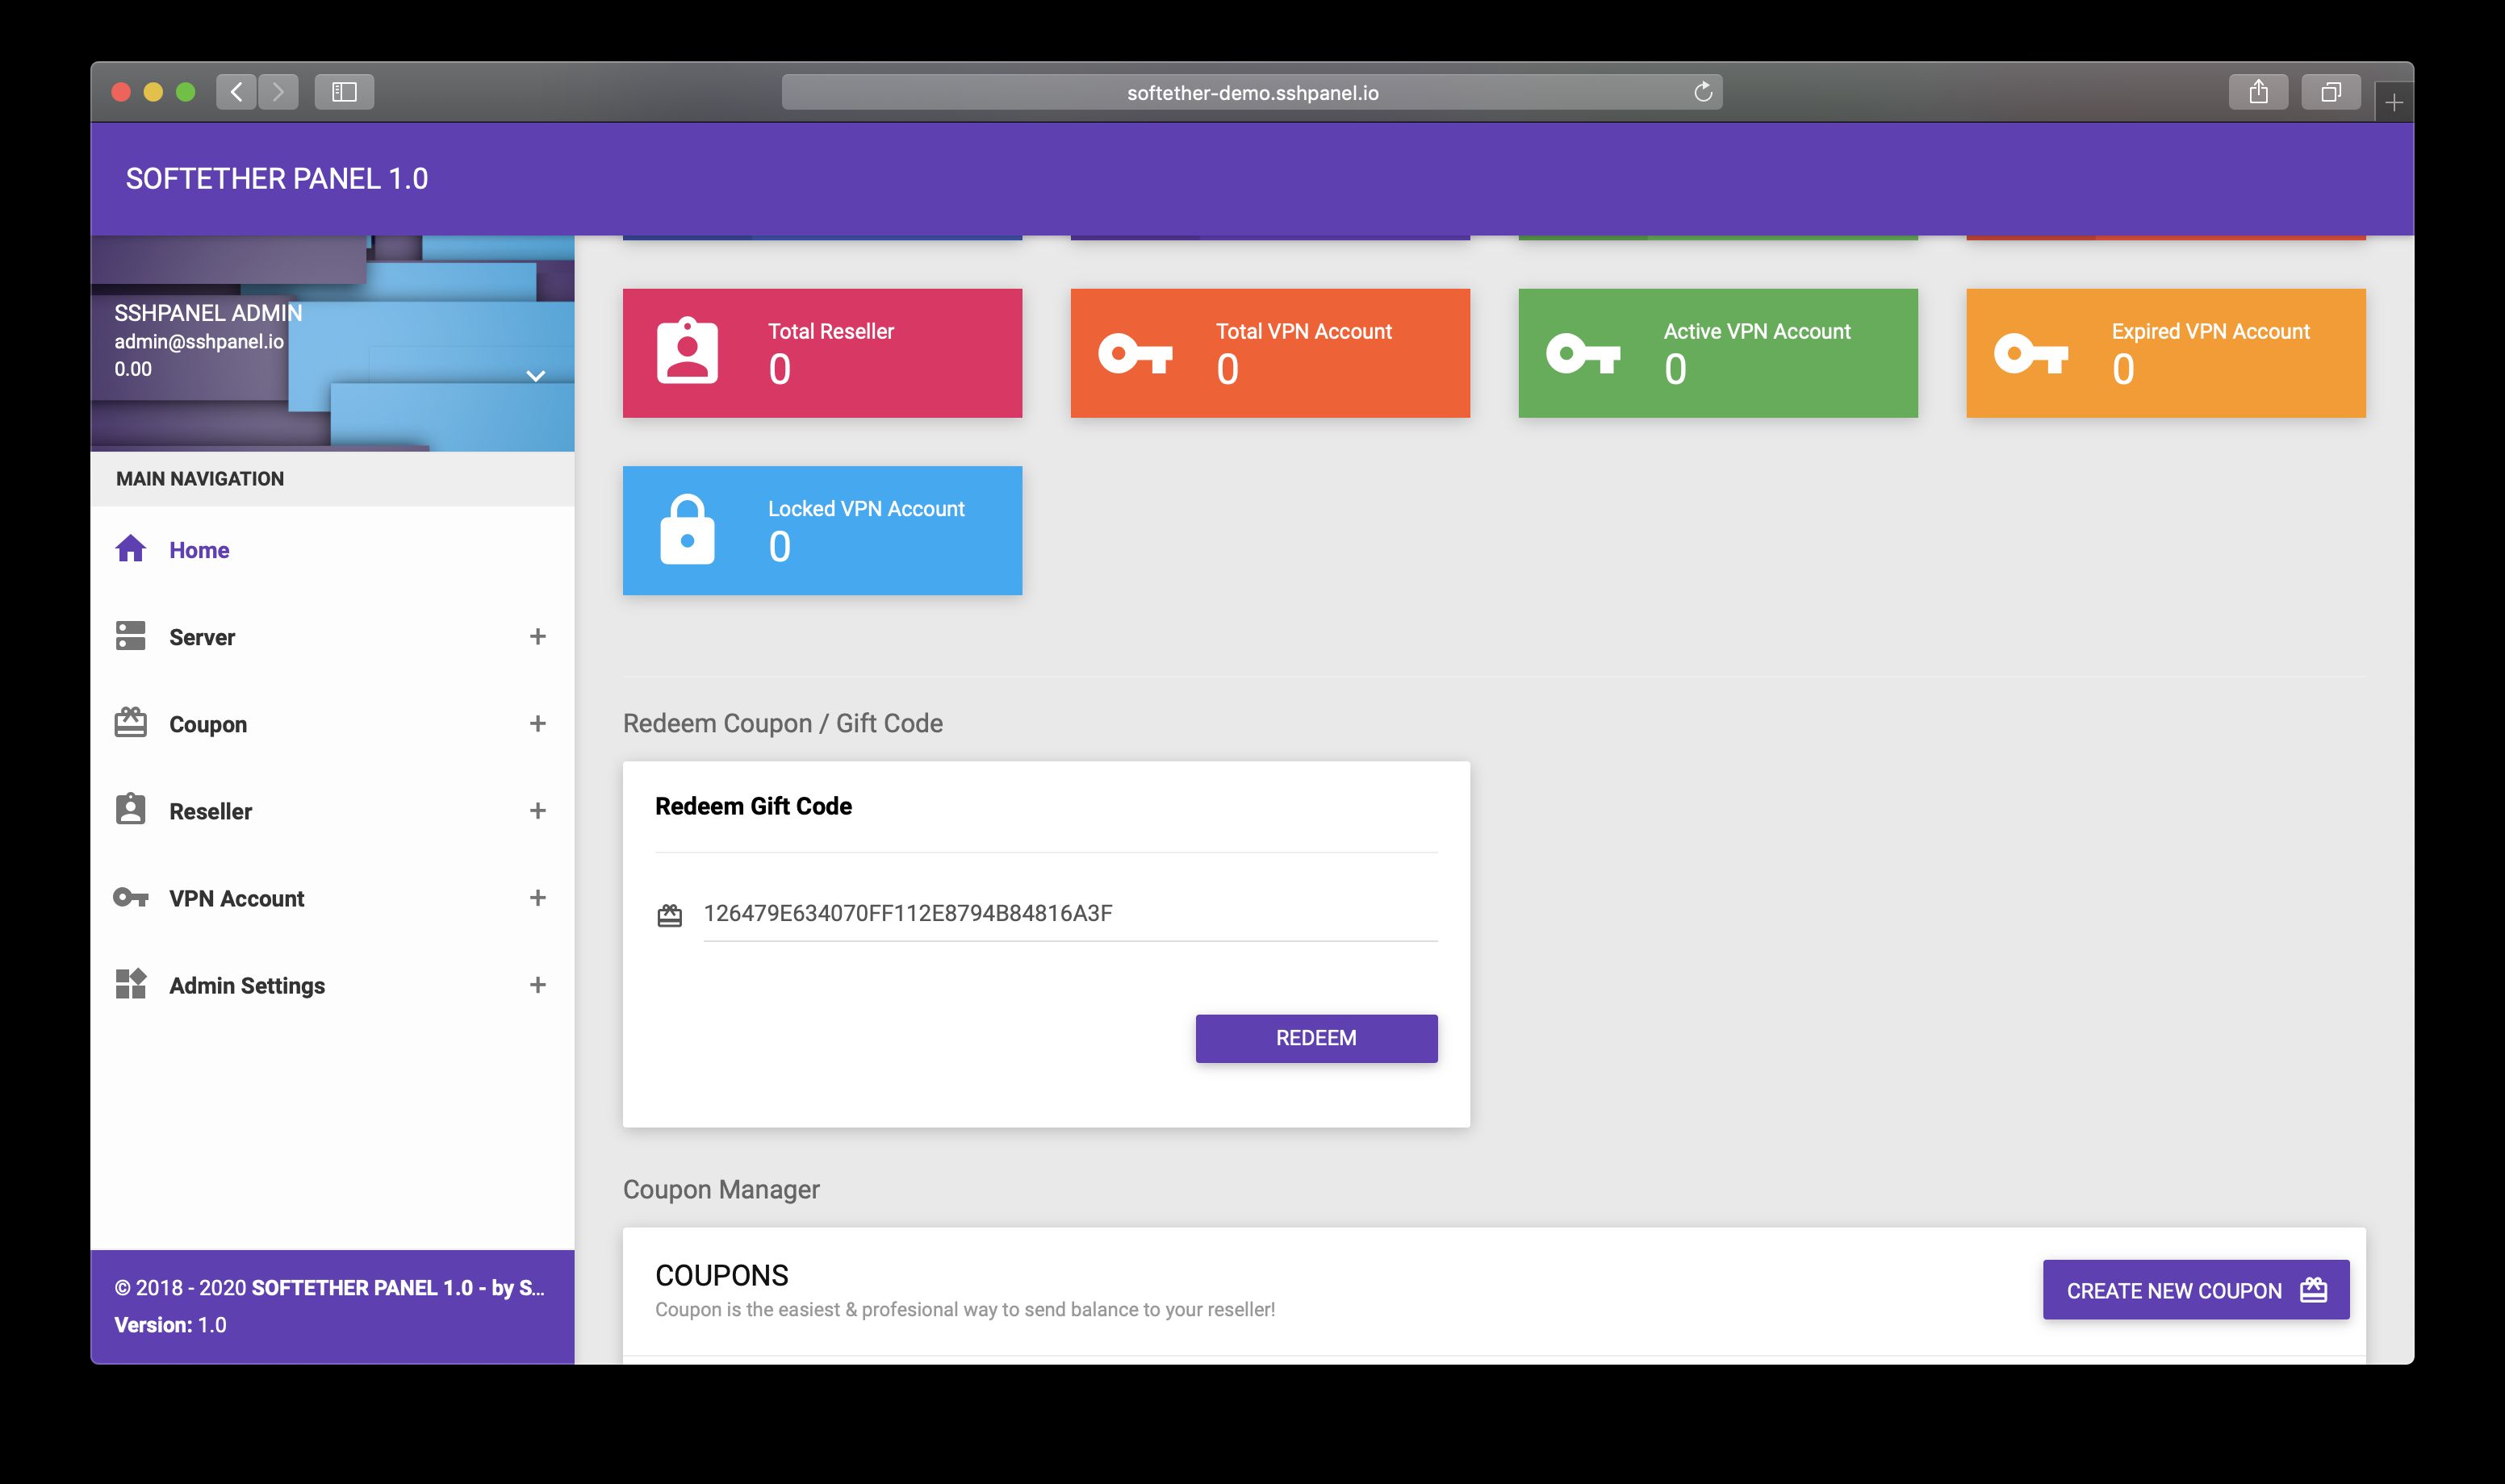The height and width of the screenshot is (1484, 2505).
Task: Click the Total VPN Account key icon
Action: point(1135,353)
